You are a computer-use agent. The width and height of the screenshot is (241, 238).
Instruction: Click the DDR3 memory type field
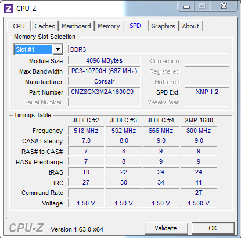pyautogui.click(x=149, y=49)
